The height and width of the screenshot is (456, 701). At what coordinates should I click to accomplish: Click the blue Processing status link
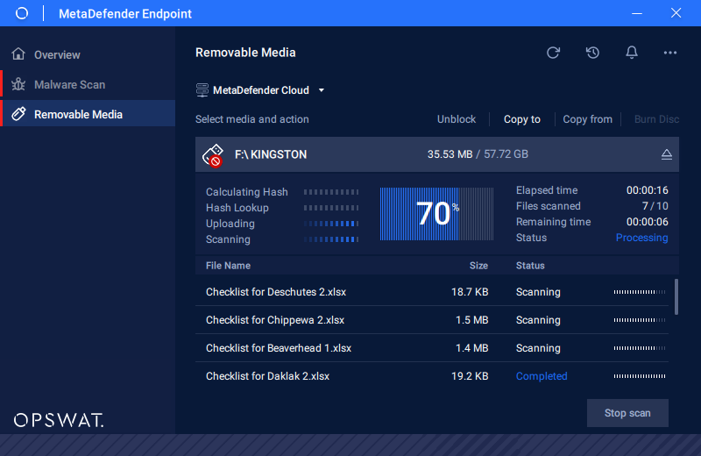[x=641, y=238]
